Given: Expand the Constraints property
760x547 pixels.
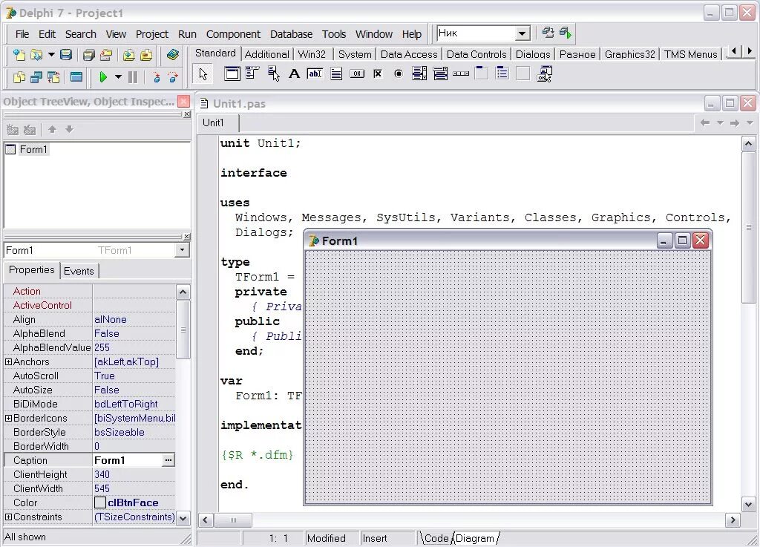Looking at the screenshot, I should coord(8,517).
